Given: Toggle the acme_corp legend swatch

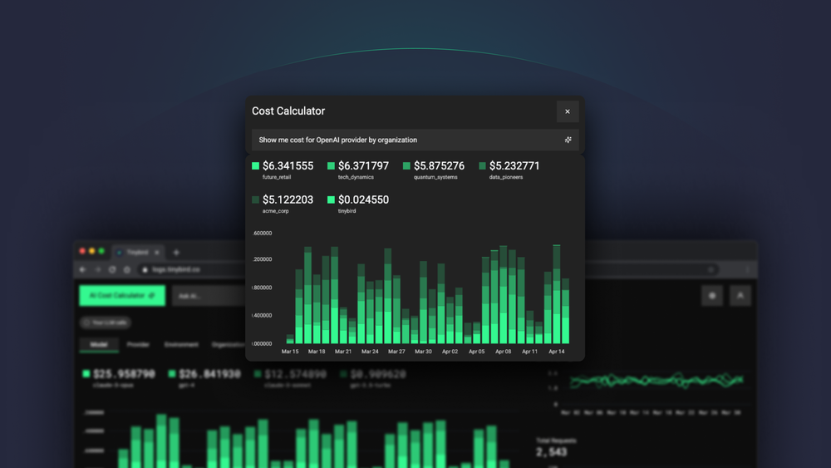Looking at the screenshot, I should click(x=256, y=200).
